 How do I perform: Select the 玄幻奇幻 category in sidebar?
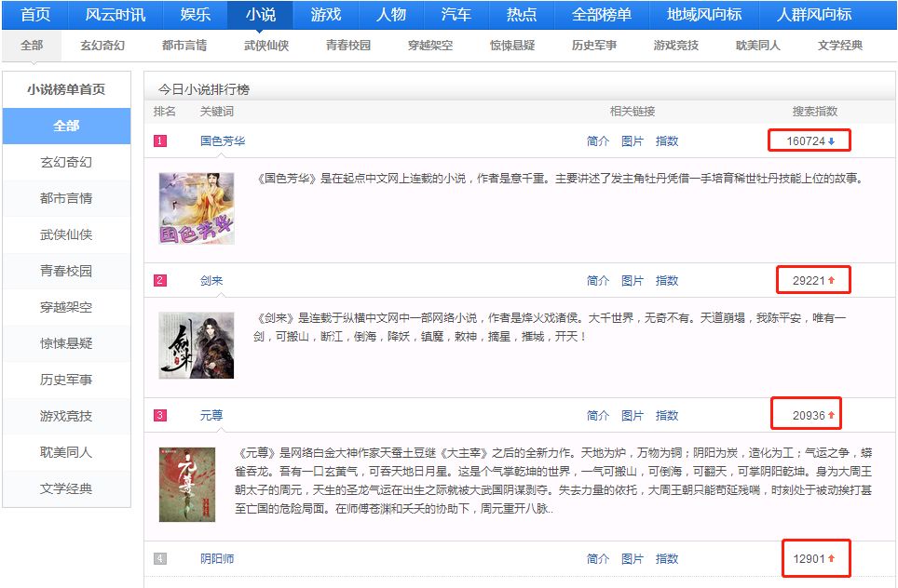(x=66, y=163)
